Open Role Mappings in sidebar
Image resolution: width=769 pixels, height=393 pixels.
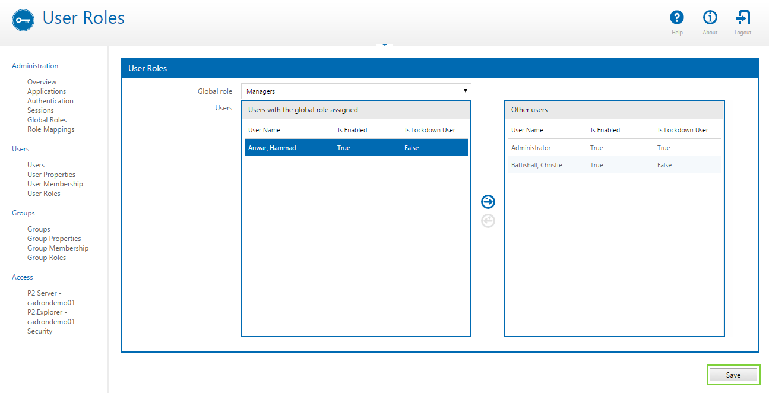[50, 129]
